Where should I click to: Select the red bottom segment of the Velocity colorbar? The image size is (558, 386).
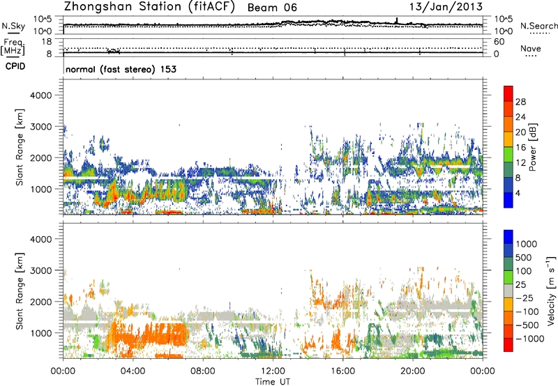508,345
